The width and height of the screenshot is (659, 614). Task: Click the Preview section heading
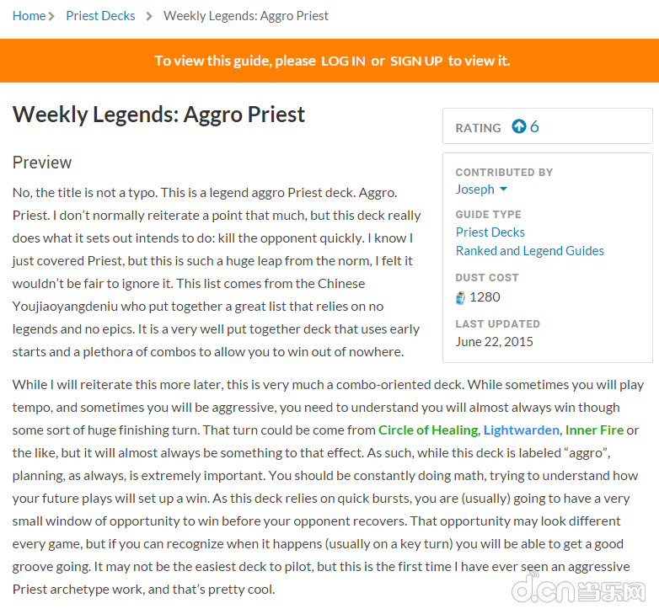click(x=42, y=163)
